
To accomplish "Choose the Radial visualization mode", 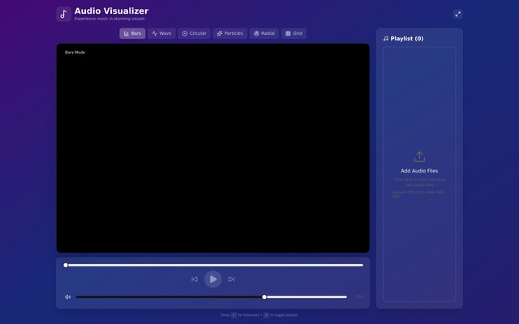I will (264, 33).
